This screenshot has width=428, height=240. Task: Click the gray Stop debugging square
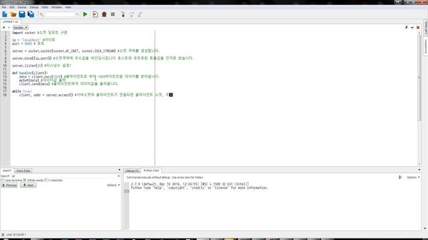point(113,14)
